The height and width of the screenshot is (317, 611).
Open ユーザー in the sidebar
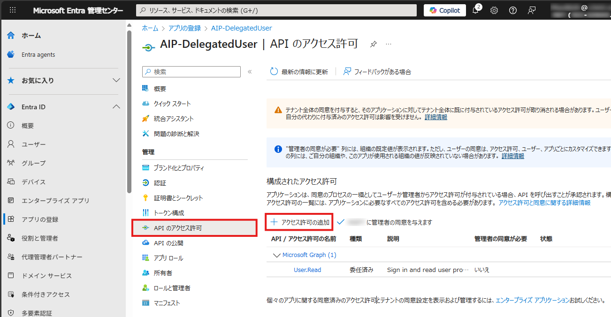point(34,144)
